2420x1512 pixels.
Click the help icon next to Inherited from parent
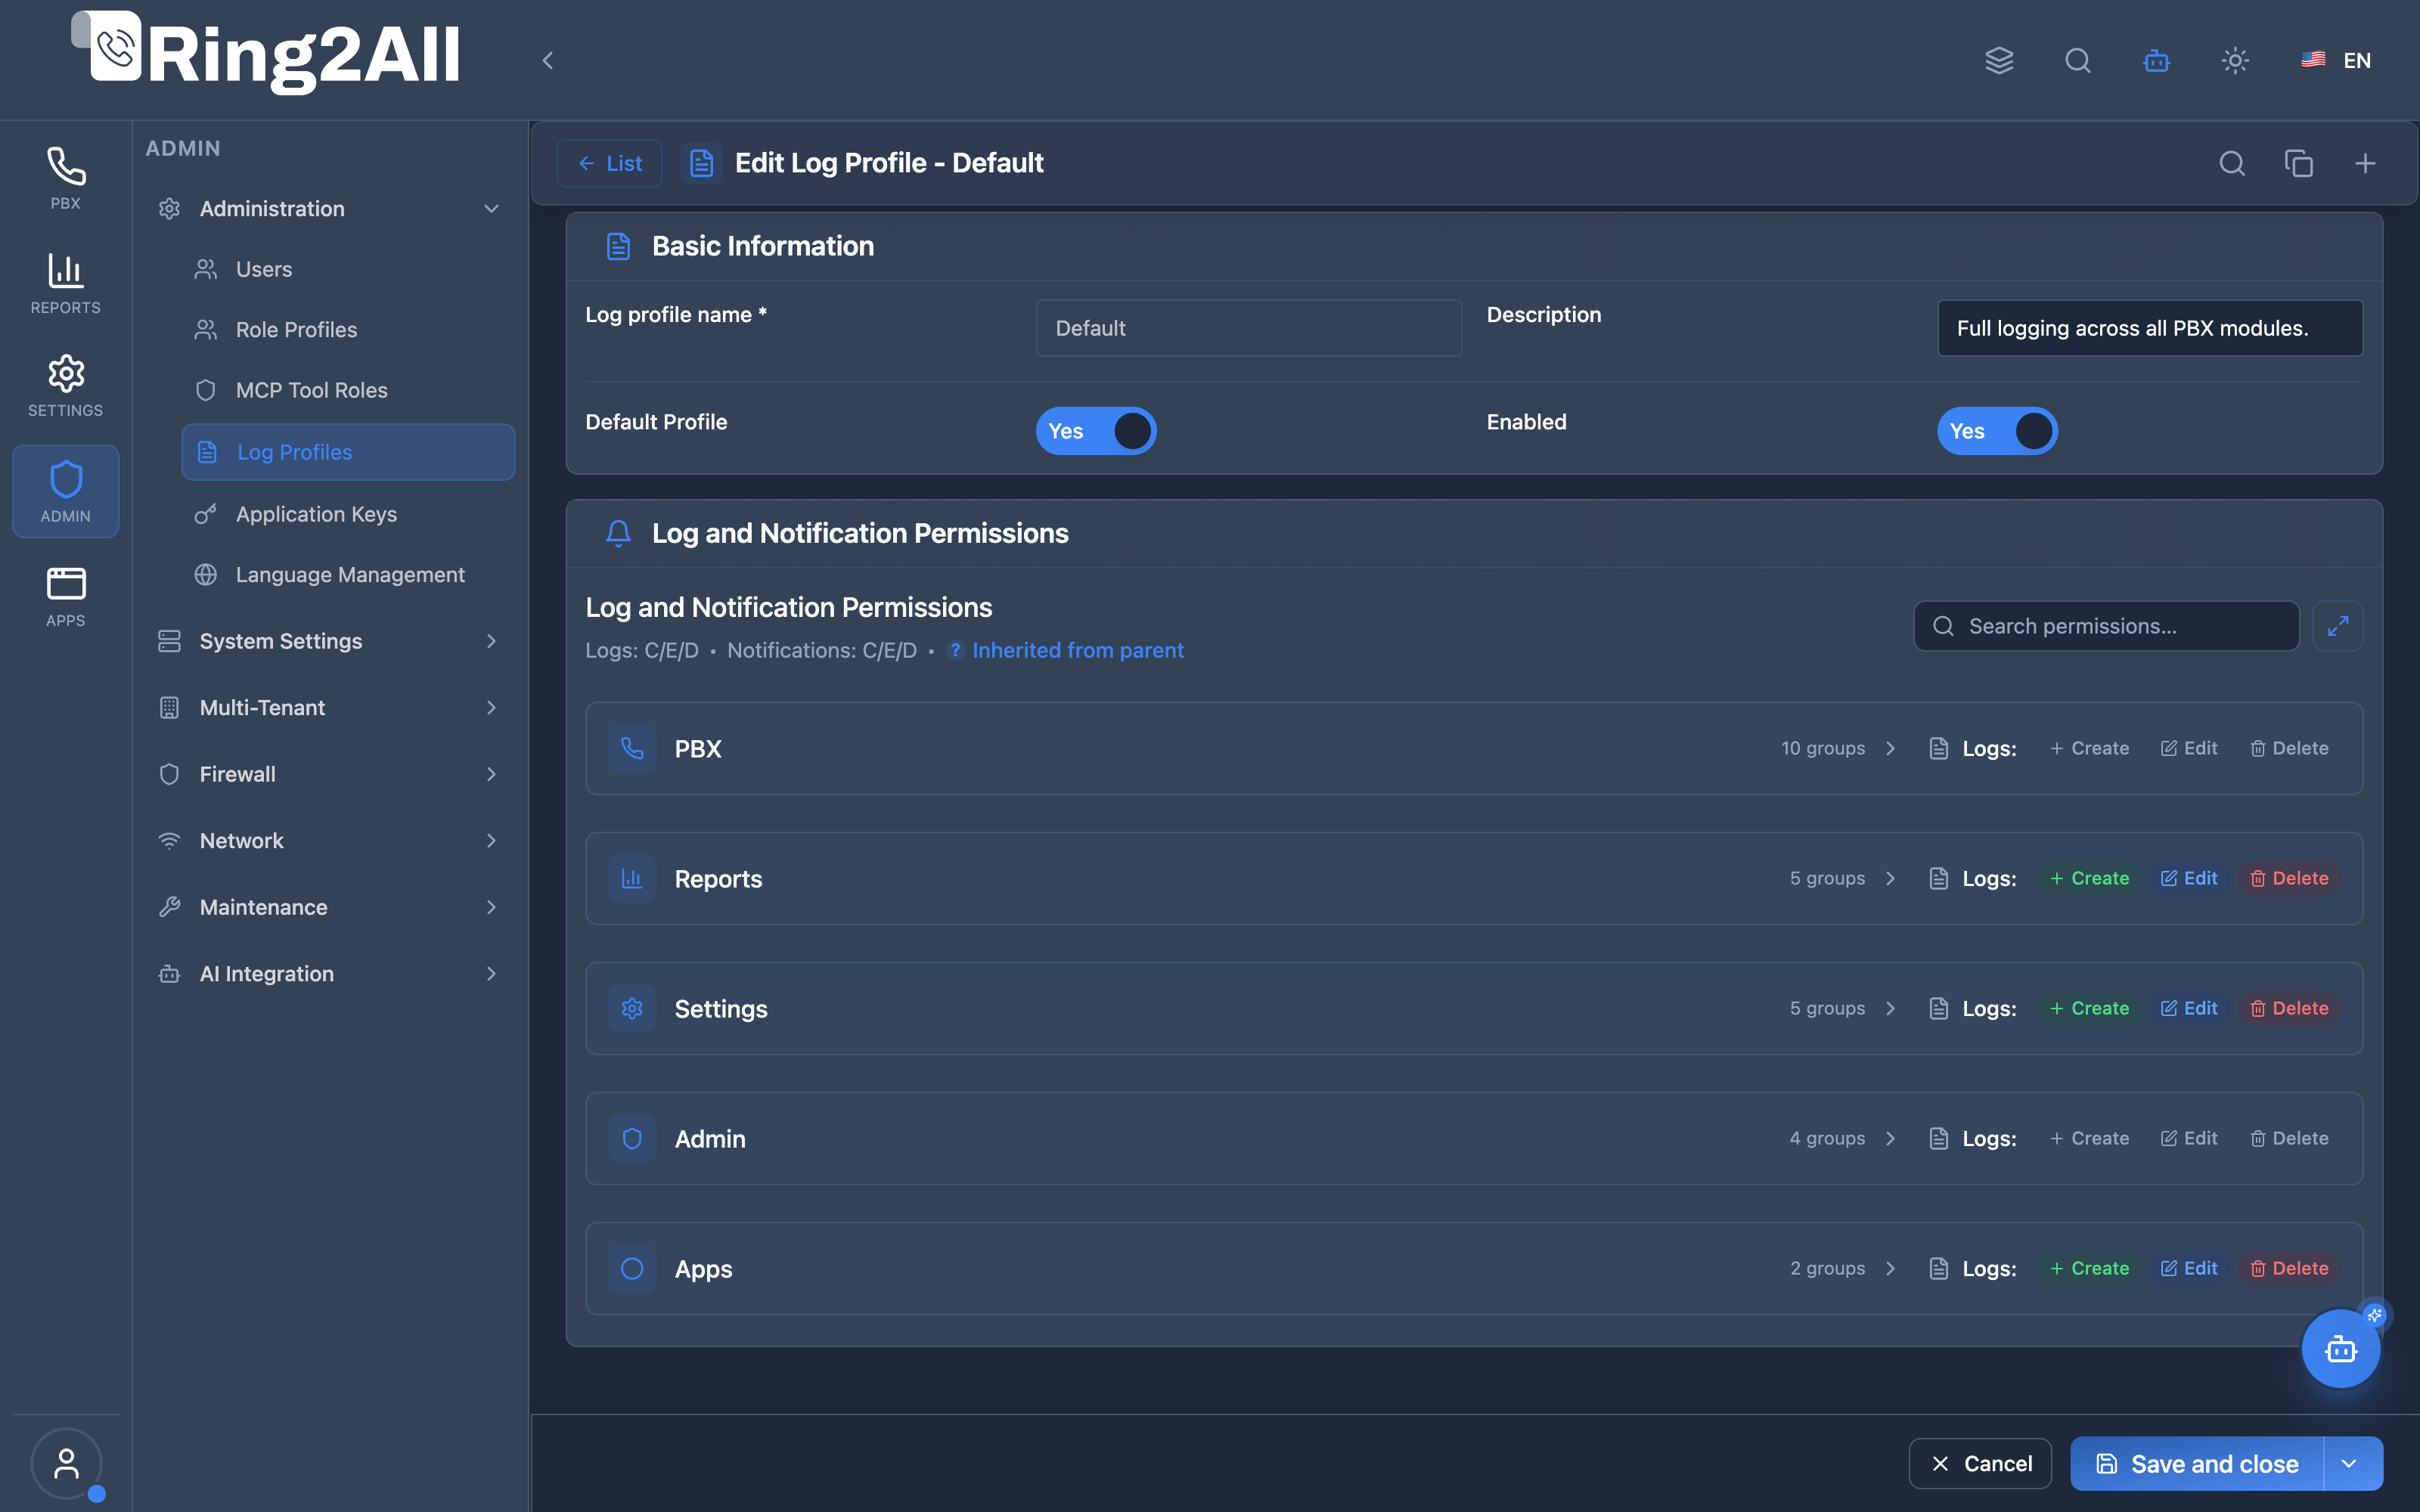pyautogui.click(x=955, y=651)
